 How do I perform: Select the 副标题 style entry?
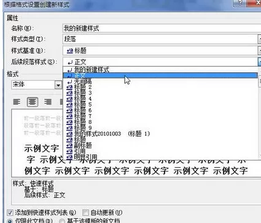160,145
